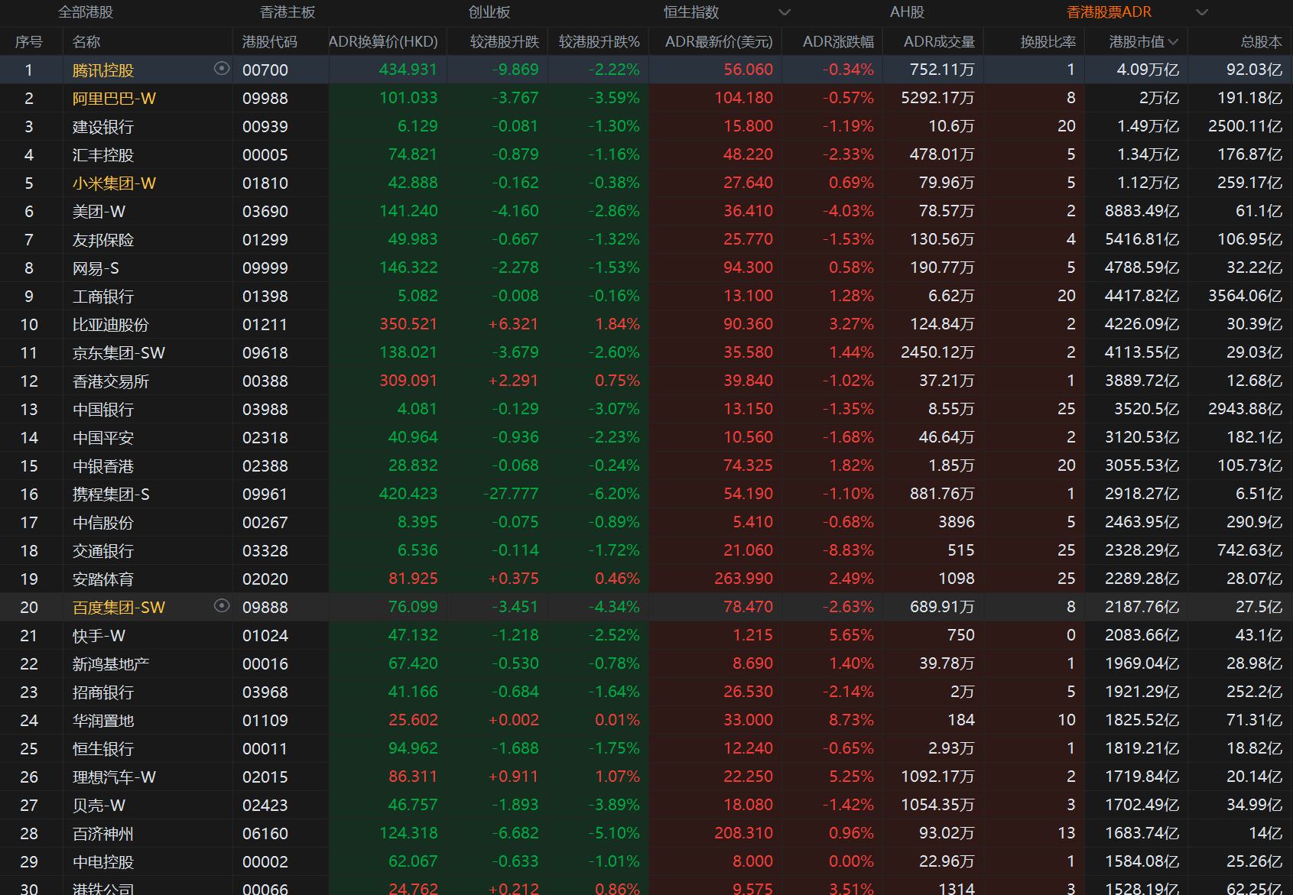Viewport: 1293px width, 895px height.
Task: Click the -8.83% ADR change cell
Action: tap(848, 550)
